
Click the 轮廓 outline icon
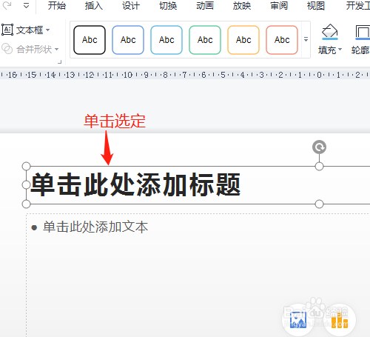[x=363, y=32]
